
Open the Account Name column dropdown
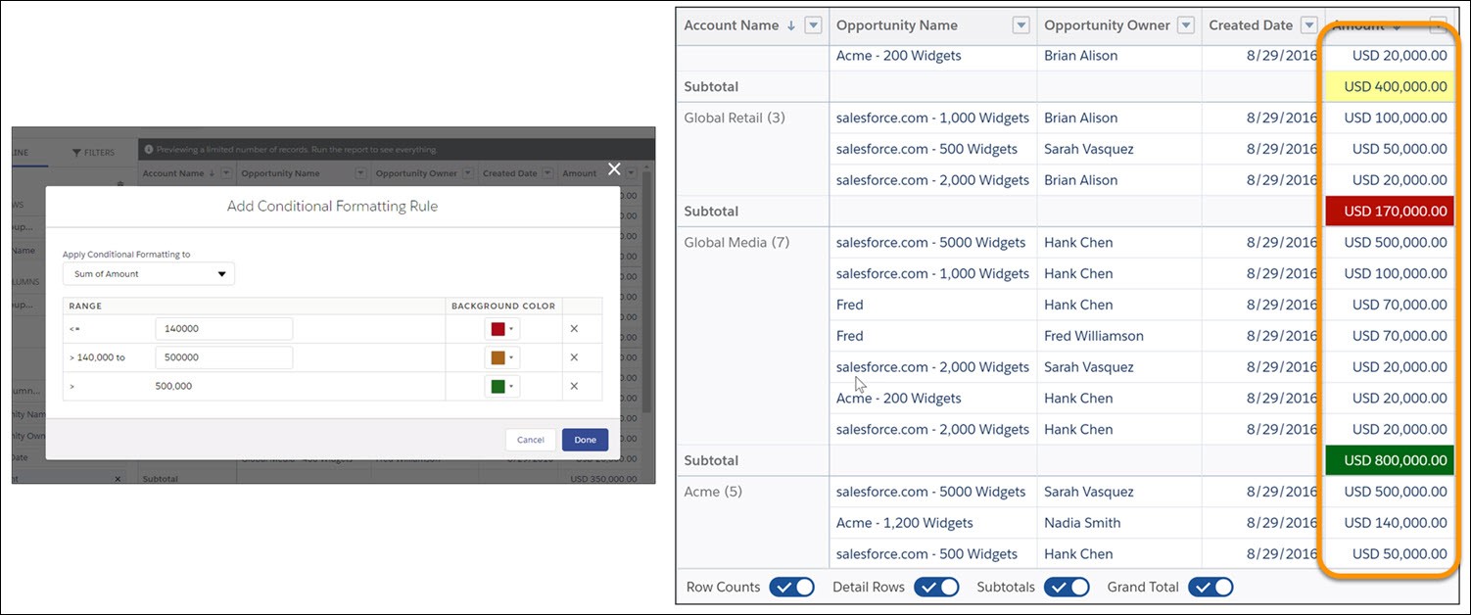tap(812, 25)
